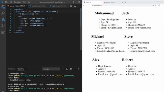Click 'Email: Robert@gmail.com' list item
The image size is (164, 92).
[141, 74]
